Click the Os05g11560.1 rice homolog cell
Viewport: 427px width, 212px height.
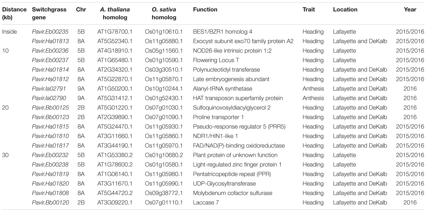(162, 51)
